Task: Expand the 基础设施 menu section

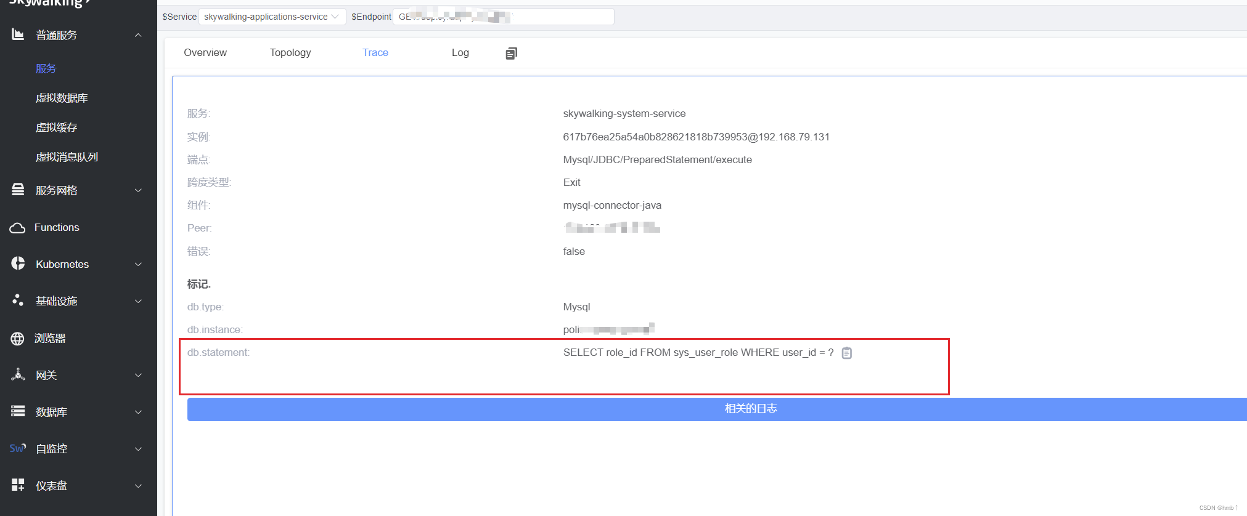Action: click(x=138, y=301)
